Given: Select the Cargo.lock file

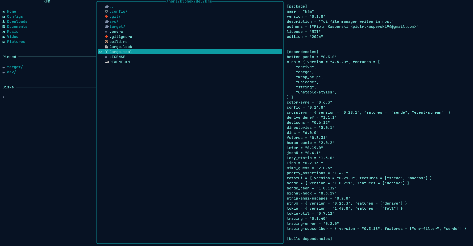Looking at the screenshot, I should (x=190, y=47).
